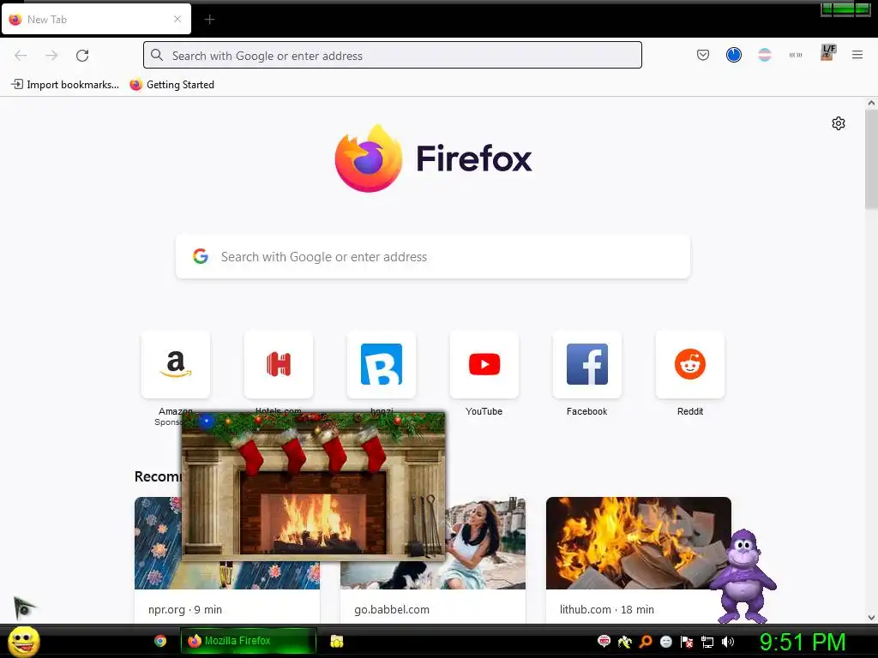Open the striped pink-blue circle extension
The width and height of the screenshot is (878, 658).
click(x=764, y=55)
